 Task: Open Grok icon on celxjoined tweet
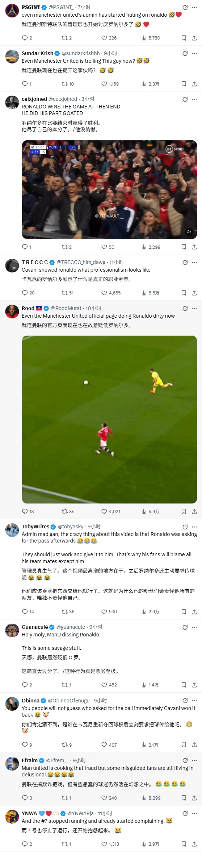point(185,99)
